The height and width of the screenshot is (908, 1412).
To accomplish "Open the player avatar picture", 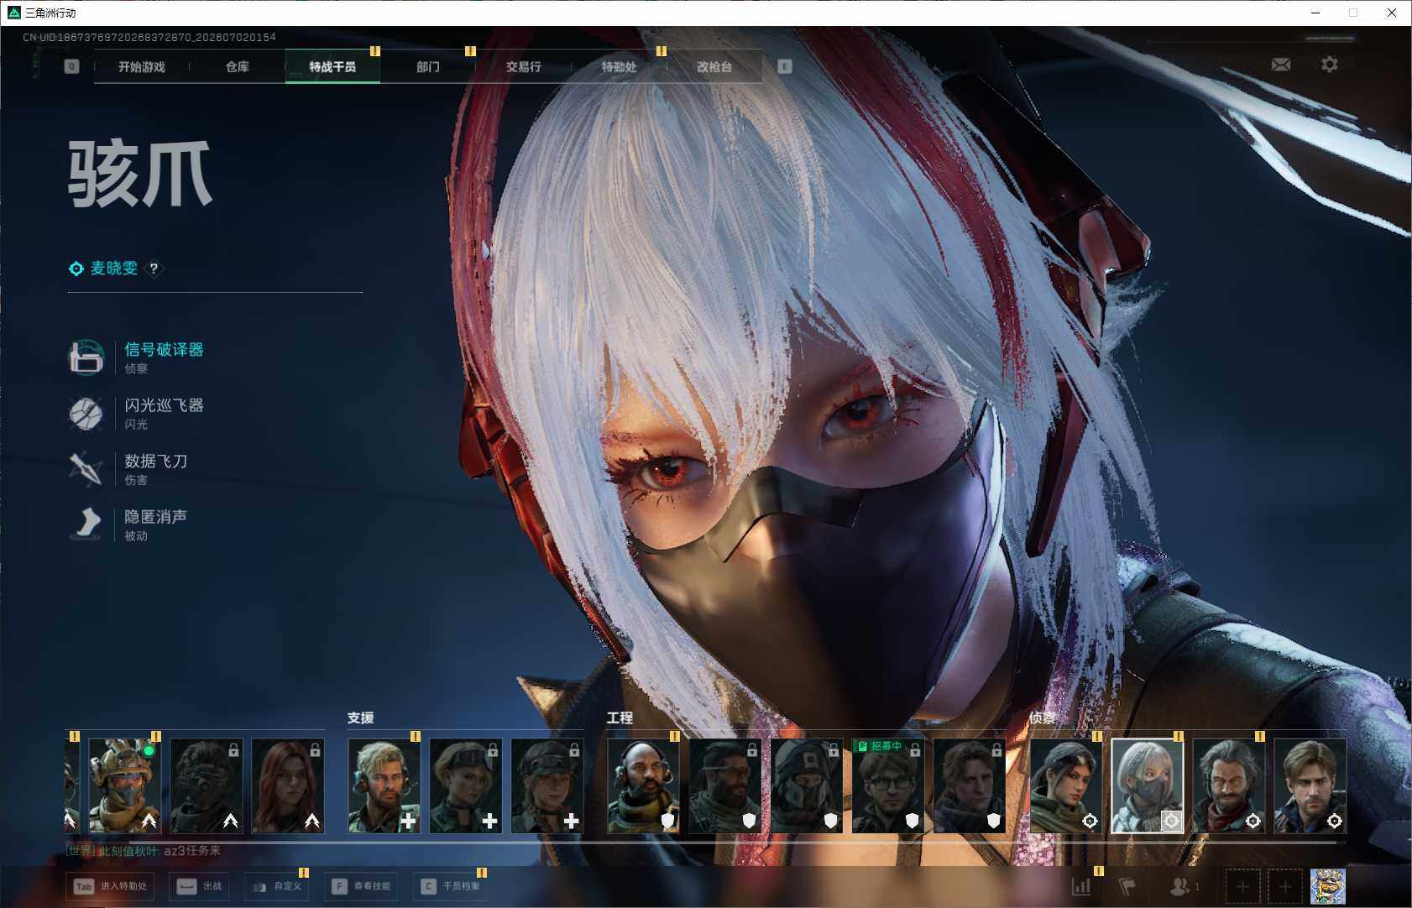I will click(1327, 887).
